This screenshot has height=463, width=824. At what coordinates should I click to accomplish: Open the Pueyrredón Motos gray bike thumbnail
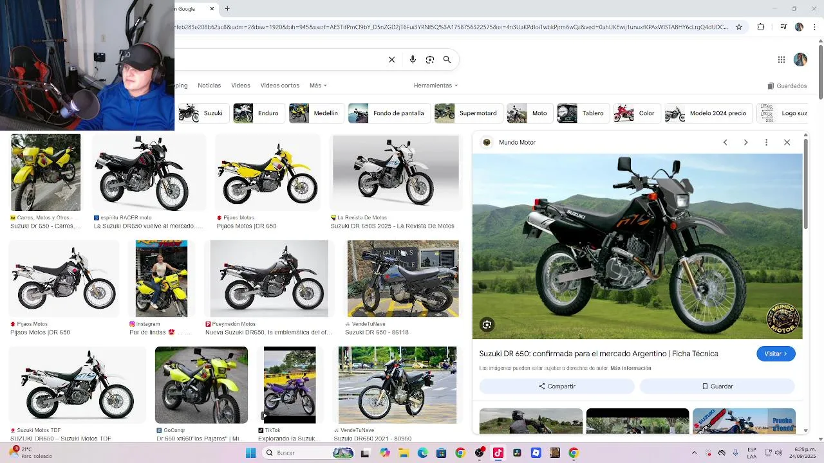[269, 278]
